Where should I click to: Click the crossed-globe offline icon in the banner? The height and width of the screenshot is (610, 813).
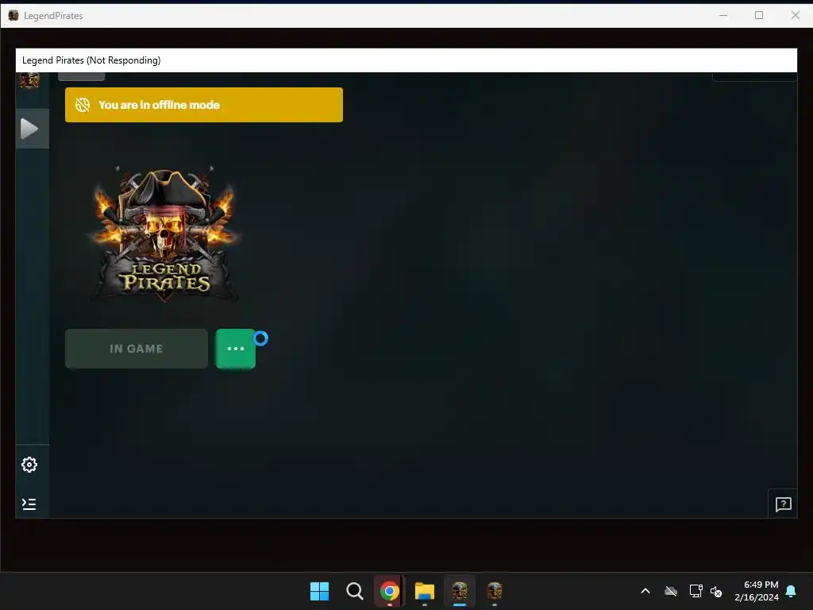pyautogui.click(x=83, y=105)
